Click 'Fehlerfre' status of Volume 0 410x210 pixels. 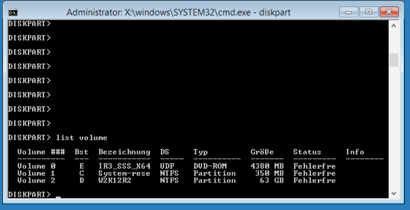pos(314,166)
